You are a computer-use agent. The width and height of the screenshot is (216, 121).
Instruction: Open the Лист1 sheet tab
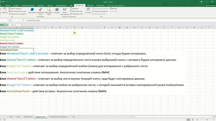point(11,117)
